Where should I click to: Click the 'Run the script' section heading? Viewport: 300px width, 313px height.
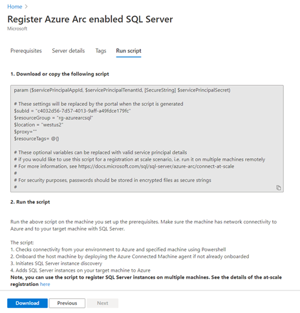point(30,202)
